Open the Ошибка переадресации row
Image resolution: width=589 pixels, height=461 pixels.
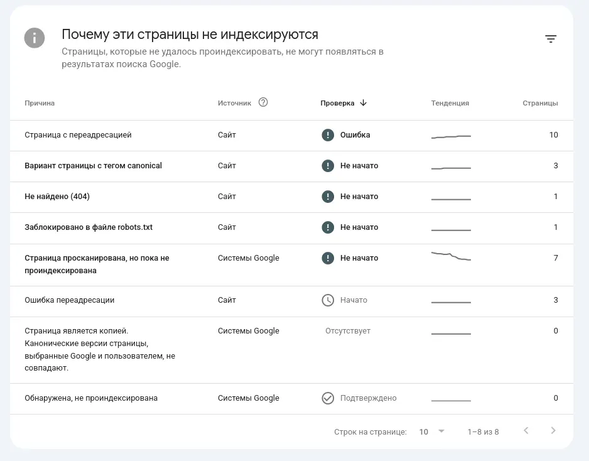click(x=291, y=301)
